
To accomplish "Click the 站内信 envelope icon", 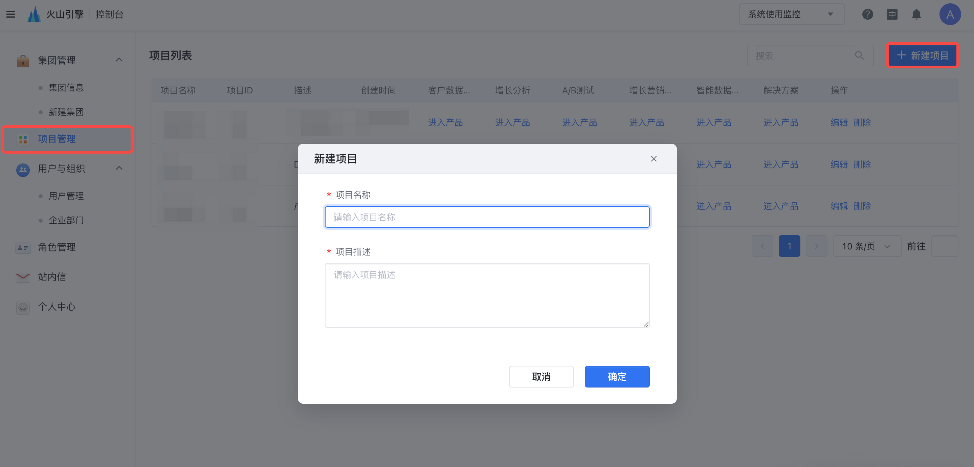I will pos(23,277).
